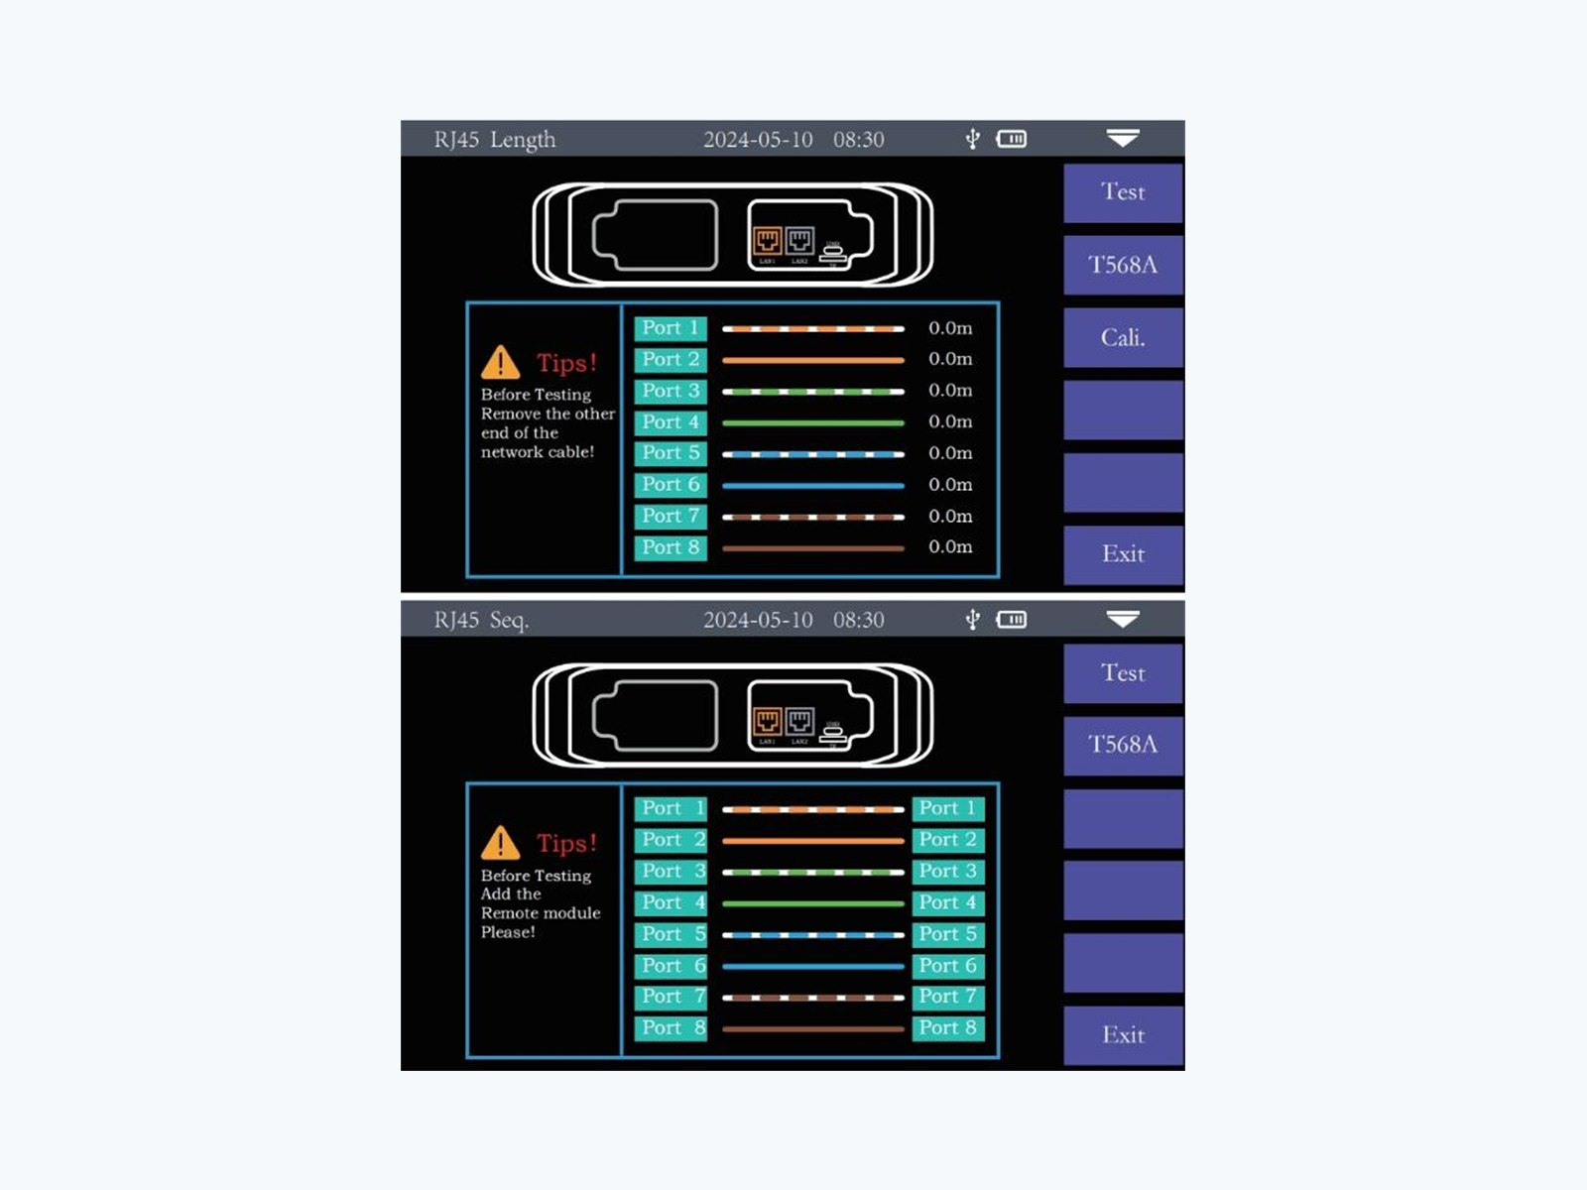
Task: Toggle the T568A standard in RJ45 Seq. screen
Action: point(1123,745)
